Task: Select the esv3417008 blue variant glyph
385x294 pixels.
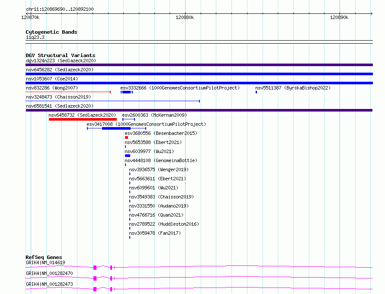Action: point(117,128)
